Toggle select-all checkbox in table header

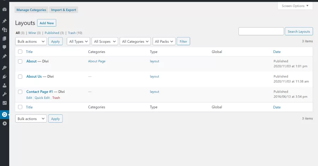tap(20, 52)
